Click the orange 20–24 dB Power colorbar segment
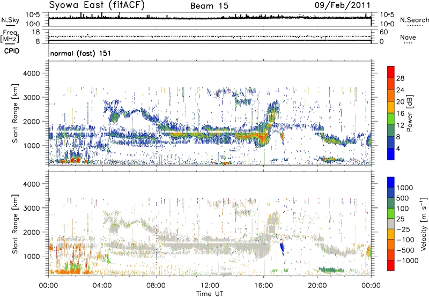 pos(391,95)
